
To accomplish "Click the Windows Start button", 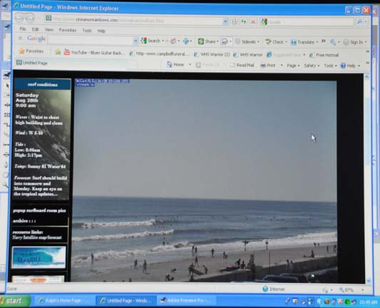I will [x=14, y=301].
